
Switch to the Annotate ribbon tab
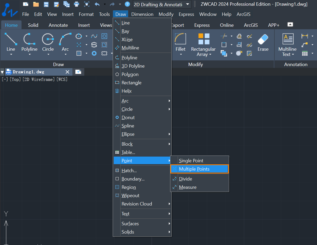pos(58,25)
